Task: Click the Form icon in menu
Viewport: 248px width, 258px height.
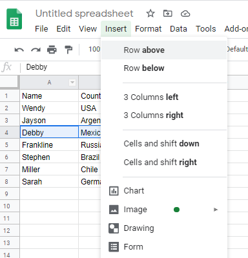Action: click(x=114, y=247)
